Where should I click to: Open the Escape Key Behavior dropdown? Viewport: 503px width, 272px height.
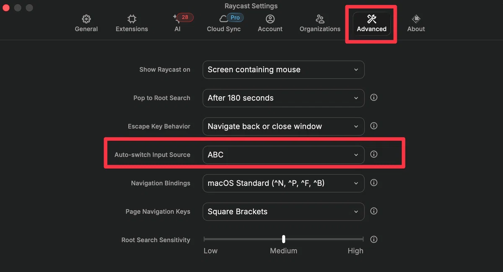tap(283, 126)
